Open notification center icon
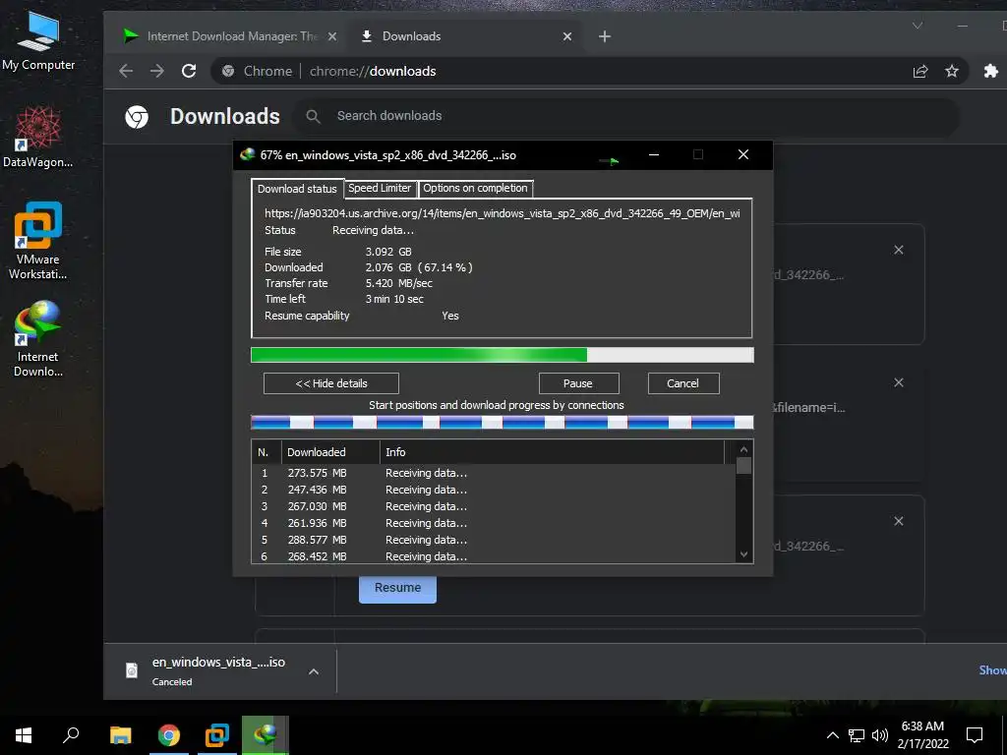The height and width of the screenshot is (755, 1007). pos(975,735)
